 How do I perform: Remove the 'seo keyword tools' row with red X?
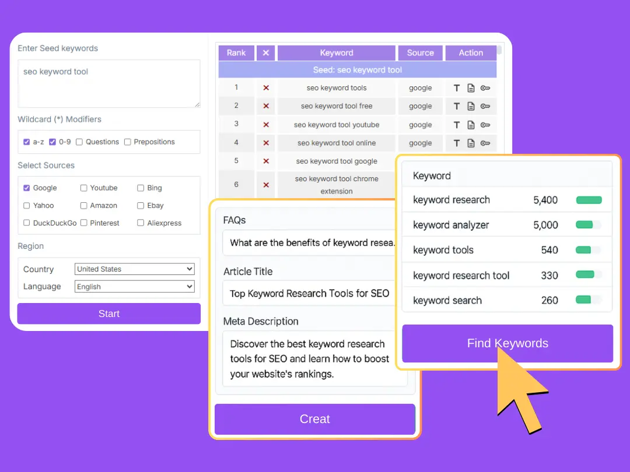[266, 88]
